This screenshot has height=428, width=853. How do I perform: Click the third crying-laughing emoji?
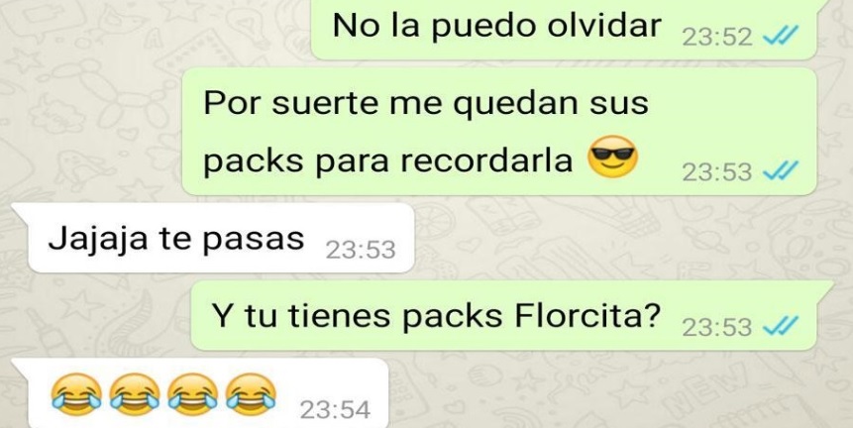coord(192,391)
